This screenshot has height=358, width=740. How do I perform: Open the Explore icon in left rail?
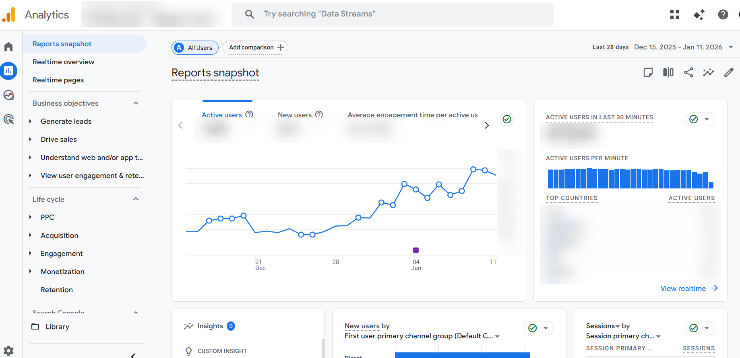[8, 95]
